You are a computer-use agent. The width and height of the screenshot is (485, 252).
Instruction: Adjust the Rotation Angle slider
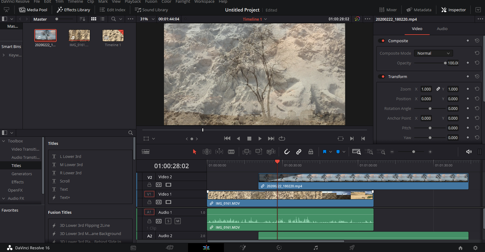(x=430, y=108)
